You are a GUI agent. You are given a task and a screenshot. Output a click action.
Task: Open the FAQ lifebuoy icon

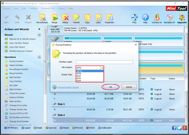pos(134,18)
